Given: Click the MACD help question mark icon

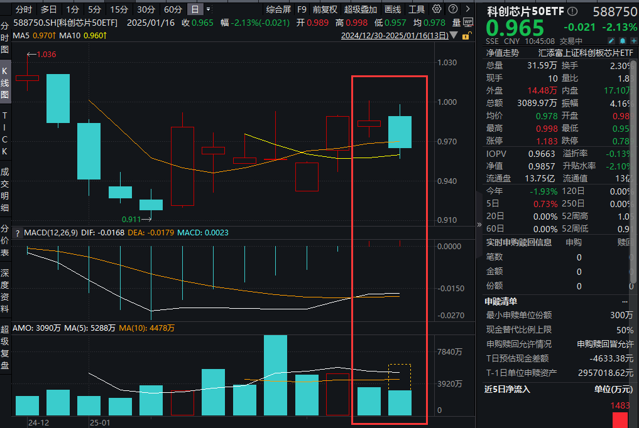Looking at the screenshot, I should click(18, 233).
